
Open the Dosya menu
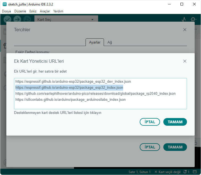(x=6, y=11)
